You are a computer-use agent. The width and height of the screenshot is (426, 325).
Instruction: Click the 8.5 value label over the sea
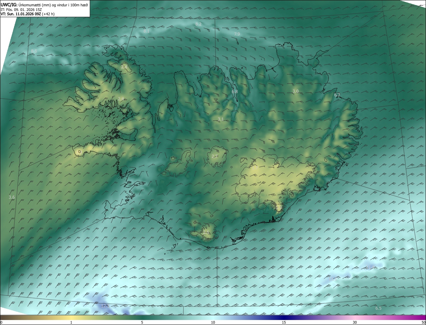point(34,51)
